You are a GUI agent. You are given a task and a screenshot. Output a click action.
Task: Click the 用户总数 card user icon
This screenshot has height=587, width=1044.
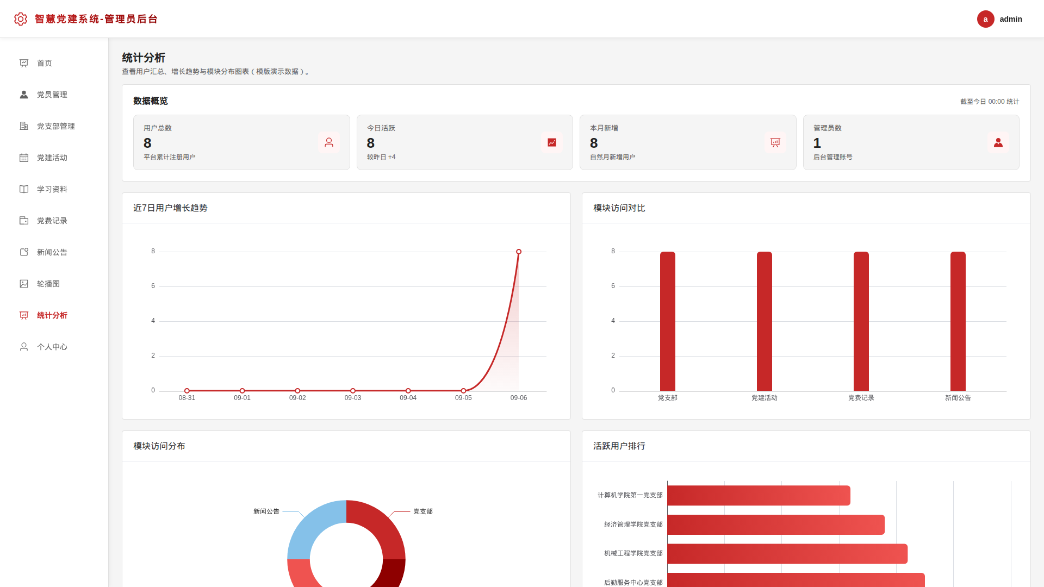[x=329, y=142]
